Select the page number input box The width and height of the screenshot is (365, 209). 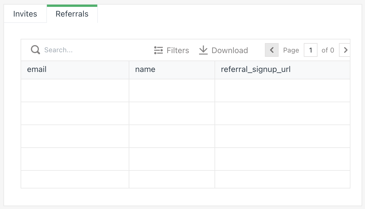[x=311, y=50]
